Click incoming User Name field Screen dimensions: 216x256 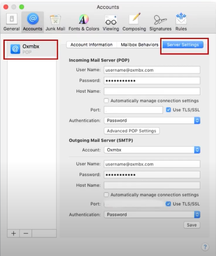click(152, 70)
